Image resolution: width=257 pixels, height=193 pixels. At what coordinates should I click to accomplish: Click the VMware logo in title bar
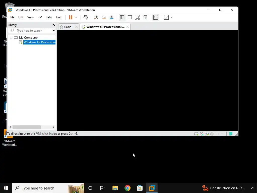click(x=10, y=10)
